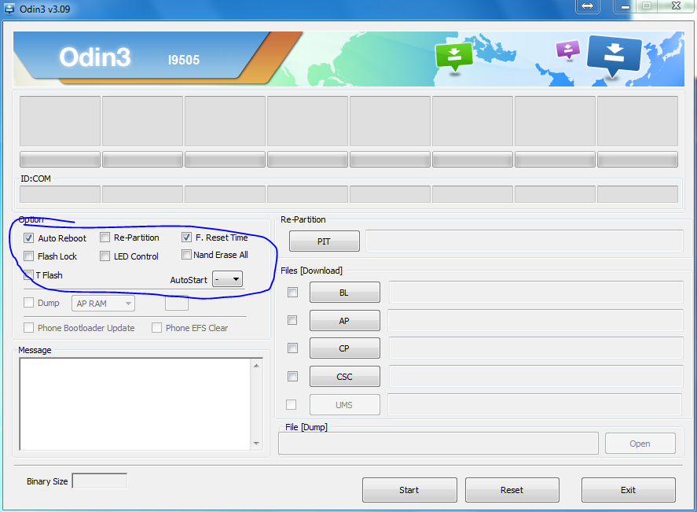Click the PIT file path field

(524, 241)
